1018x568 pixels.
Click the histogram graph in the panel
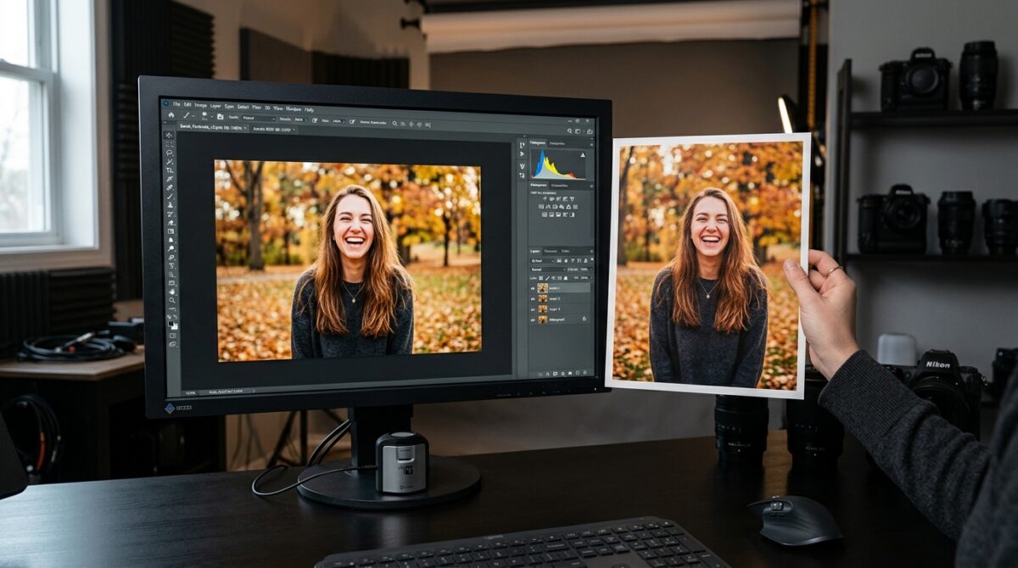pos(559,164)
